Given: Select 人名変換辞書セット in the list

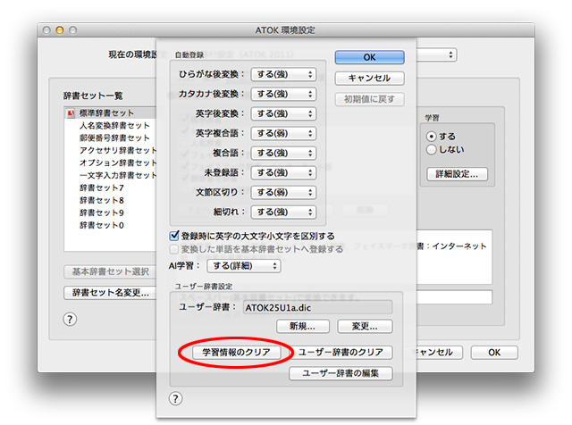Looking at the screenshot, I should pos(114,126).
